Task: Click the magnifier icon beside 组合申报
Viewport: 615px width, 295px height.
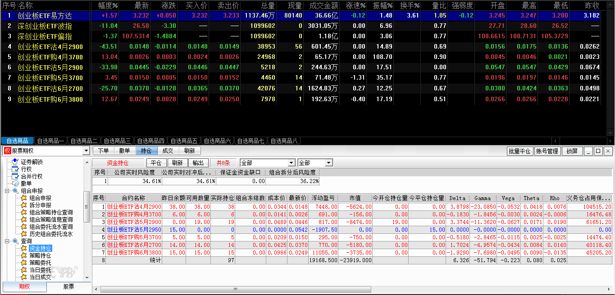Action: click(15, 191)
